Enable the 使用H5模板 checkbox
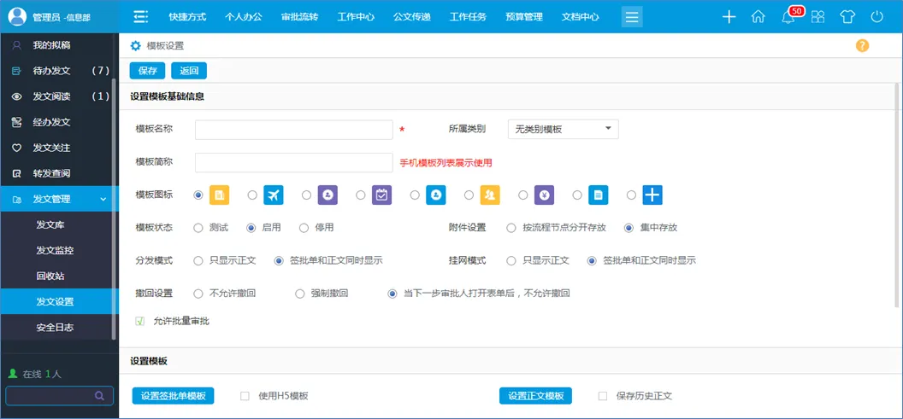The image size is (903, 419). click(x=245, y=396)
